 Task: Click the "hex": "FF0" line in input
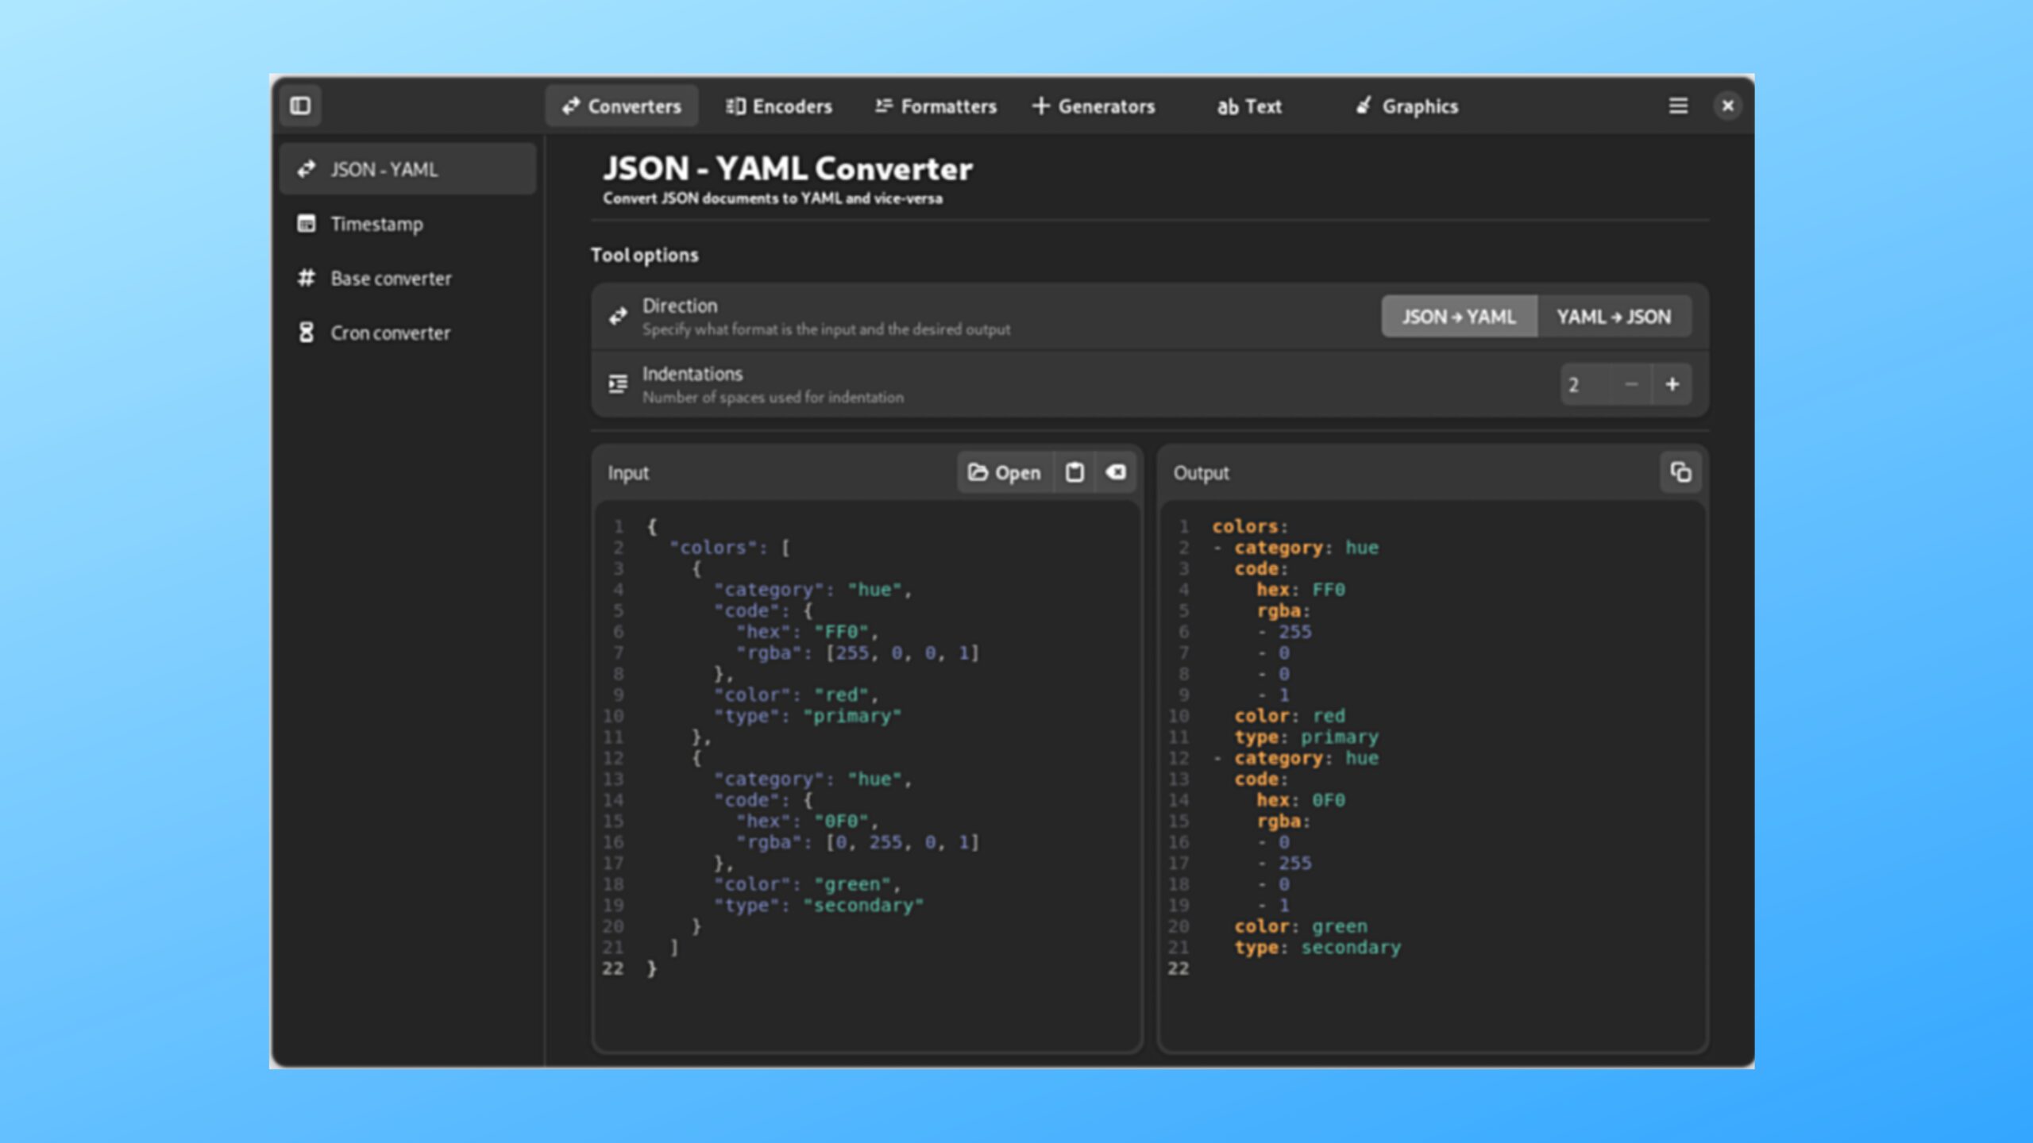807,632
